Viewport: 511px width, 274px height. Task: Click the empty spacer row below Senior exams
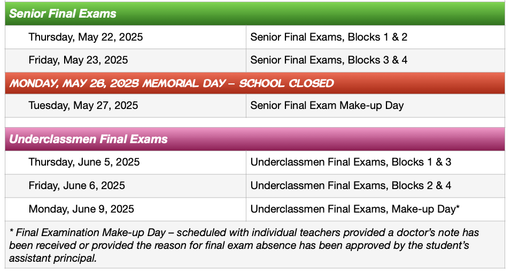[x=255, y=122]
